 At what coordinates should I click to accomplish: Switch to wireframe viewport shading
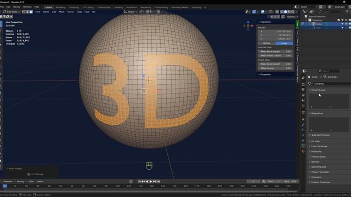tap(282, 11)
